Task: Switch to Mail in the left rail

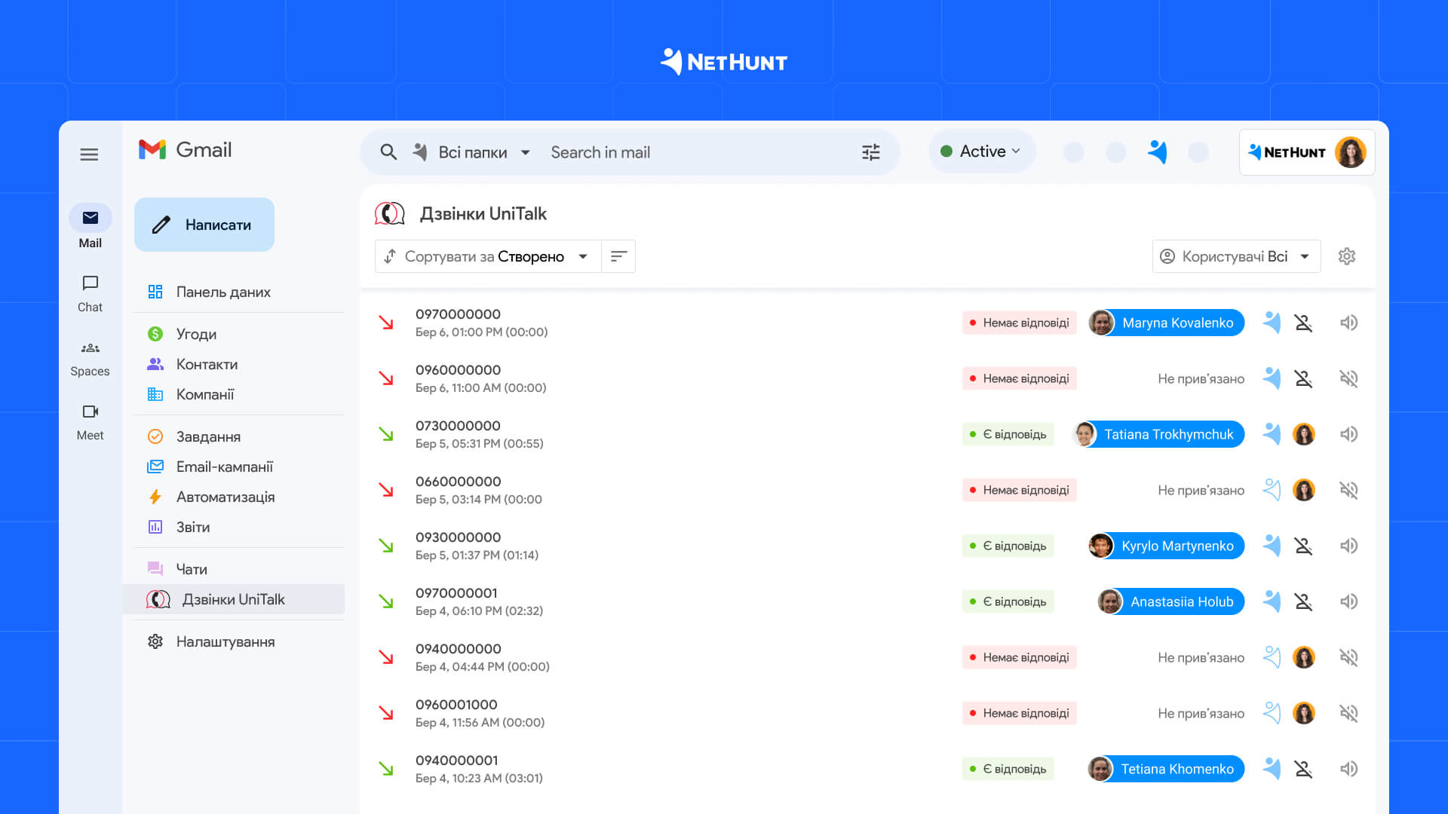Action: click(x=90, y=226)
